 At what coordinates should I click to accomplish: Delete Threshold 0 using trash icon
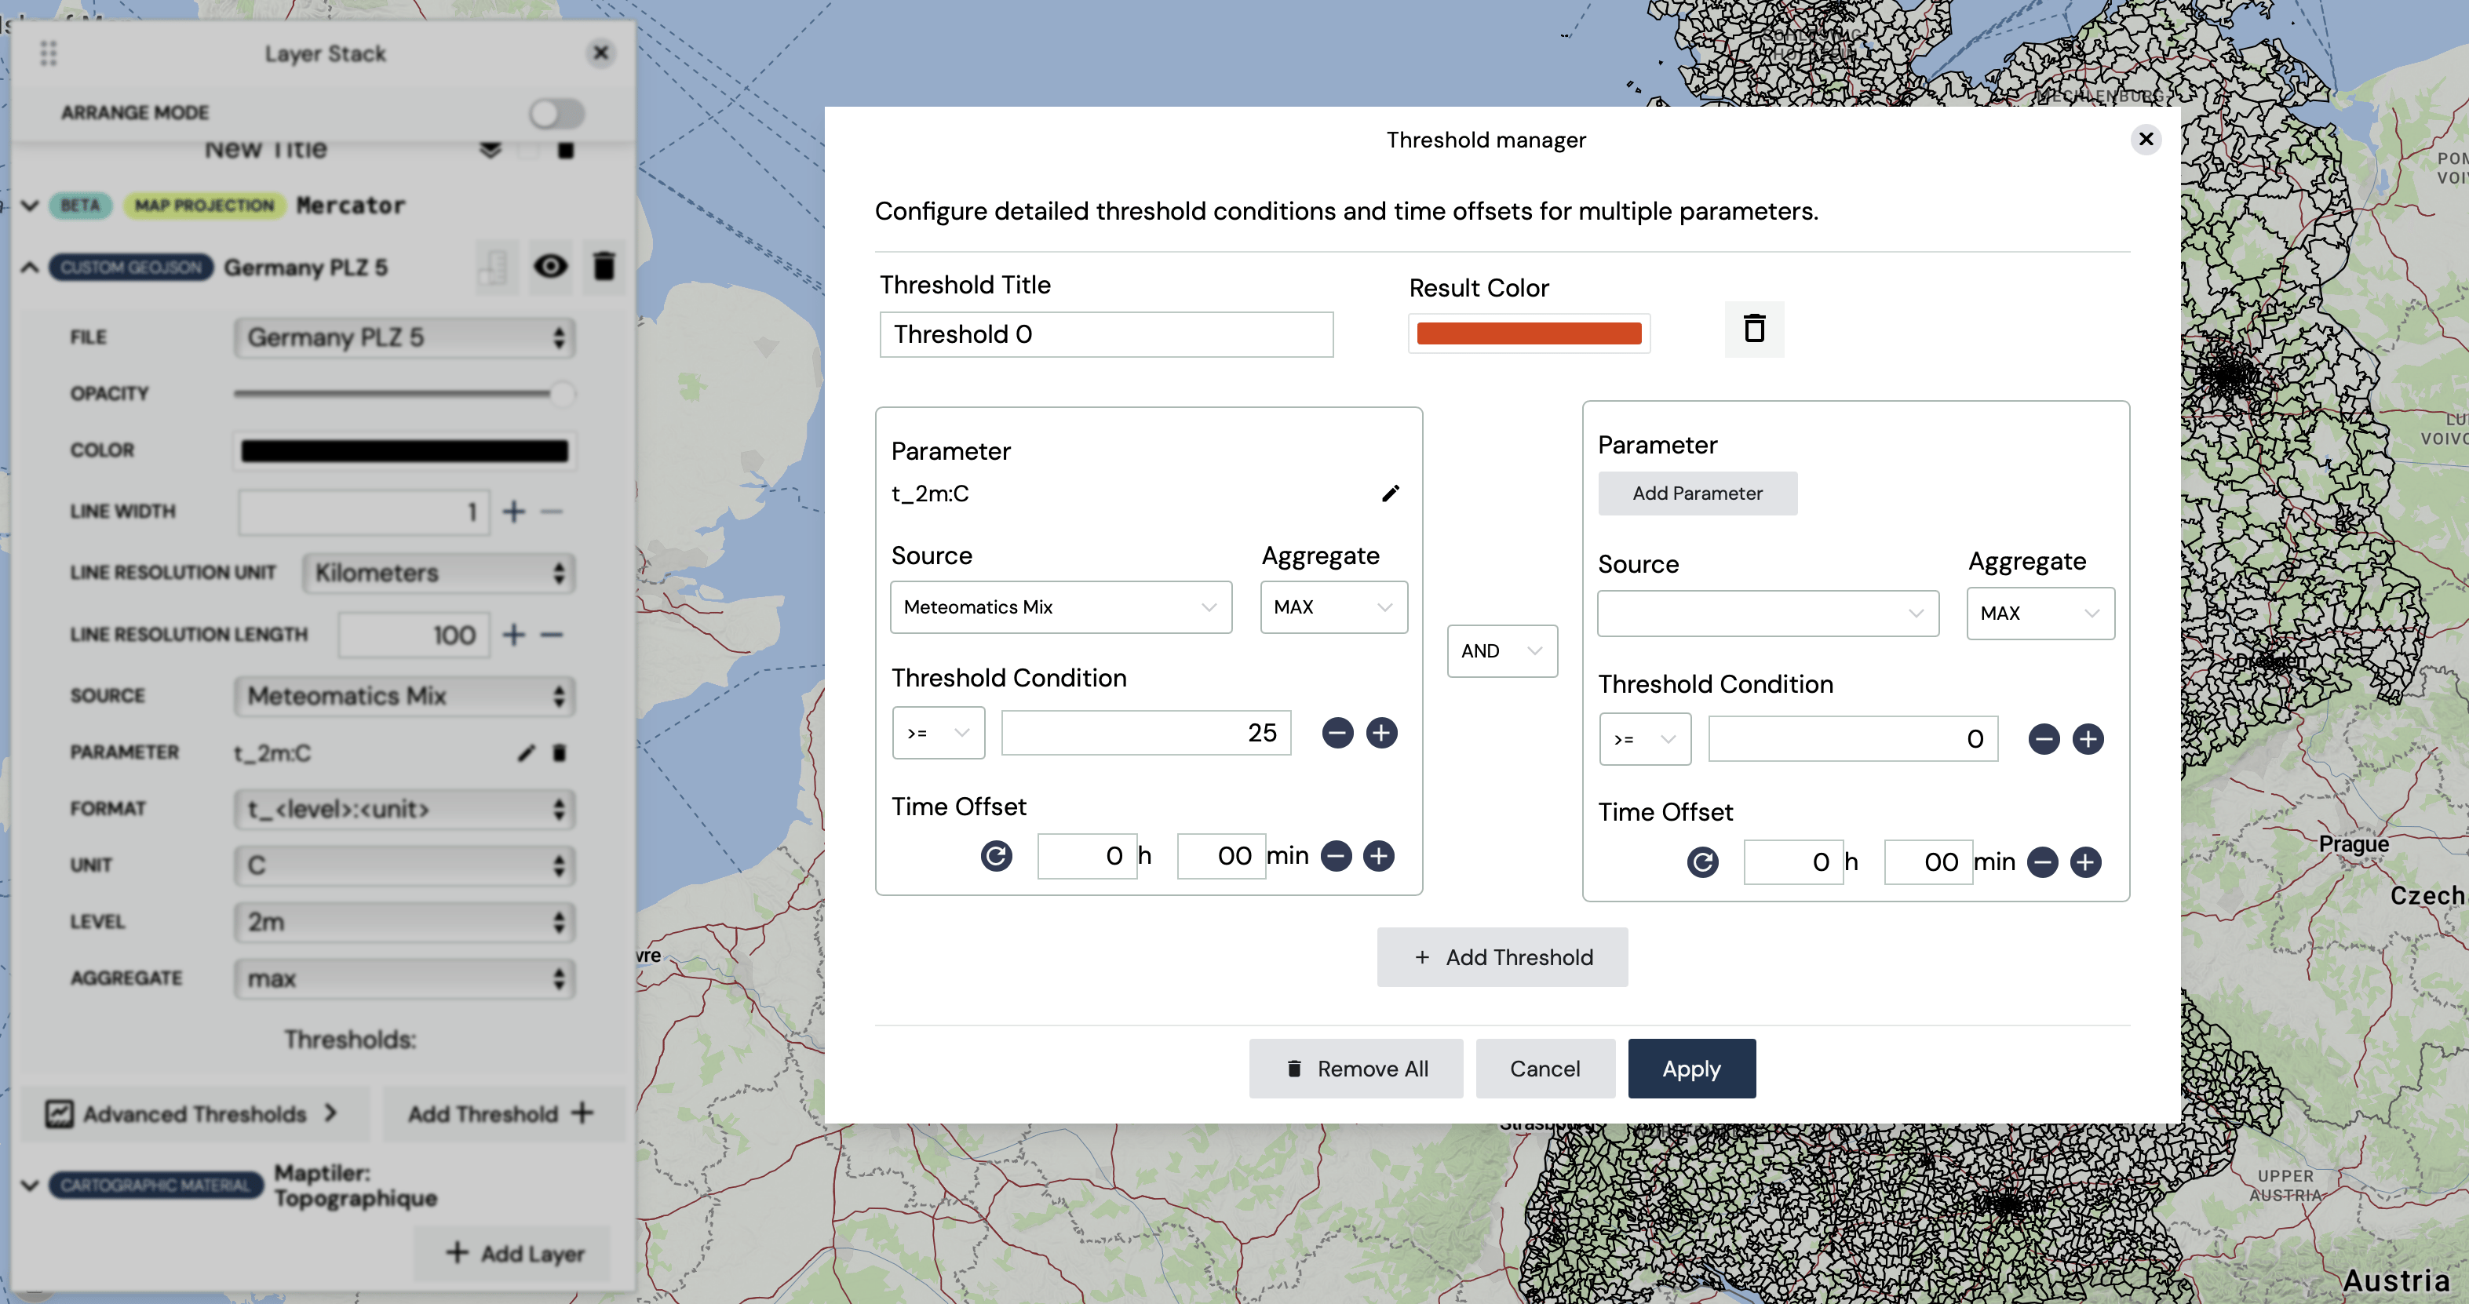1754,329
